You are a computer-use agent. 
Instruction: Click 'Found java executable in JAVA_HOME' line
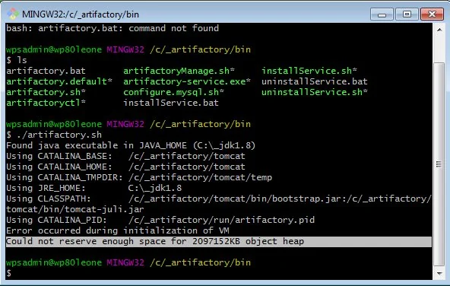coord(131,145)
